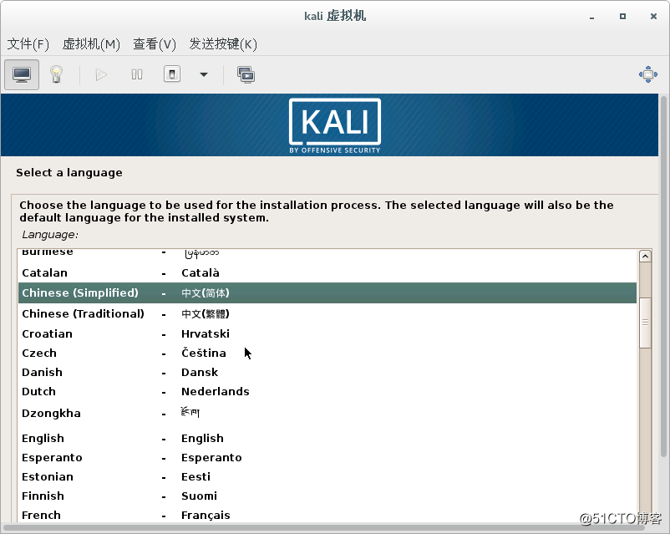Viewport: 670px width, 534px height.
Task: Pause the virtual machine
Action: tap(137, 75)
